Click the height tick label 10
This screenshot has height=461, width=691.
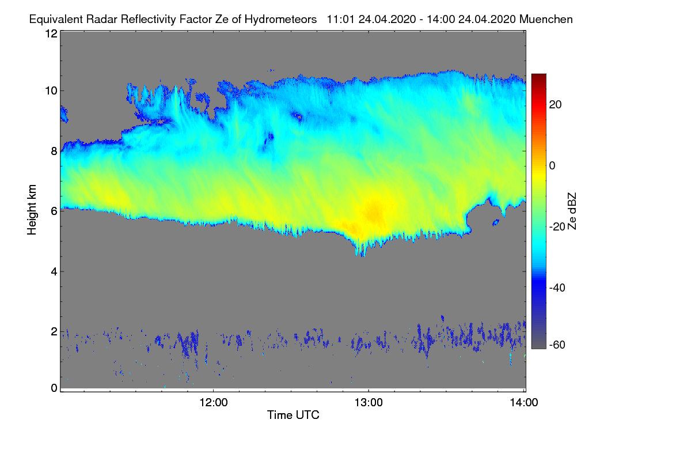coord(51,90)
